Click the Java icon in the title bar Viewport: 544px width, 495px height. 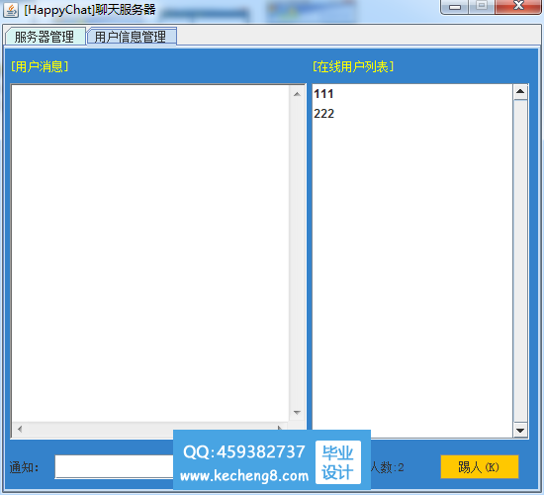click(11, 10)
